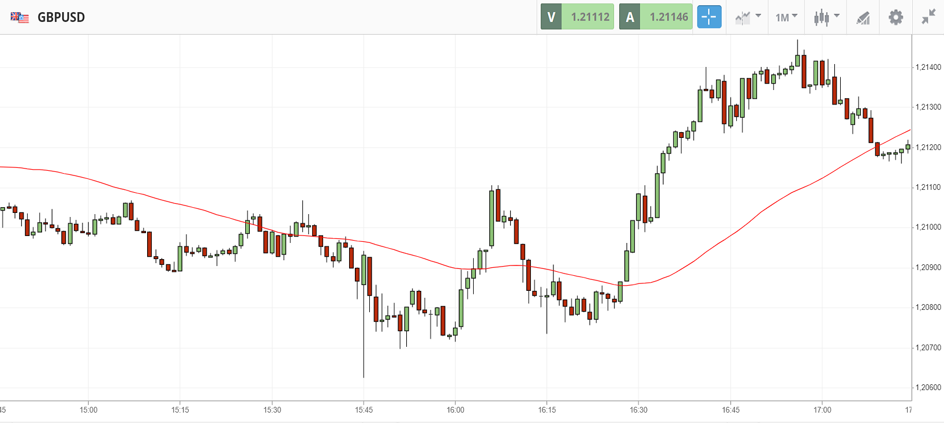Click the 1,21400 price axis label
The width and height of the screenshot is (944, 423).
(928, 68)
